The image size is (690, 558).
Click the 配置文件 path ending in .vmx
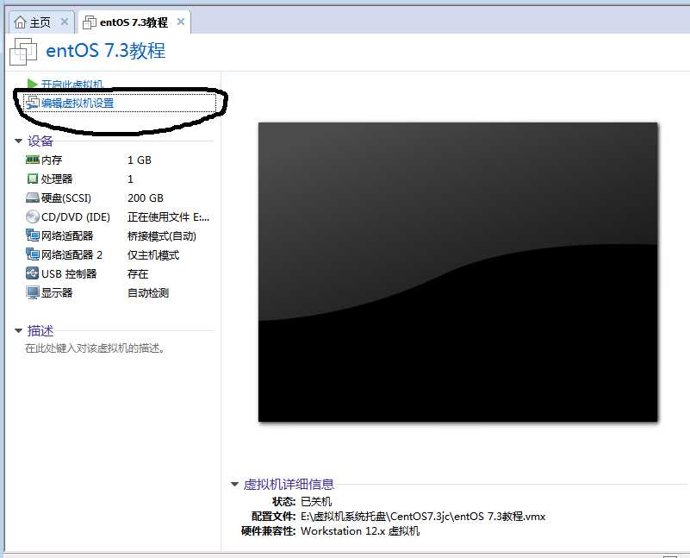point(423,516)
